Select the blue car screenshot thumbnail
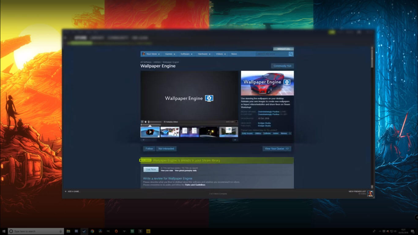This screenshot has height=235, width=418. [x=170, y=131]
